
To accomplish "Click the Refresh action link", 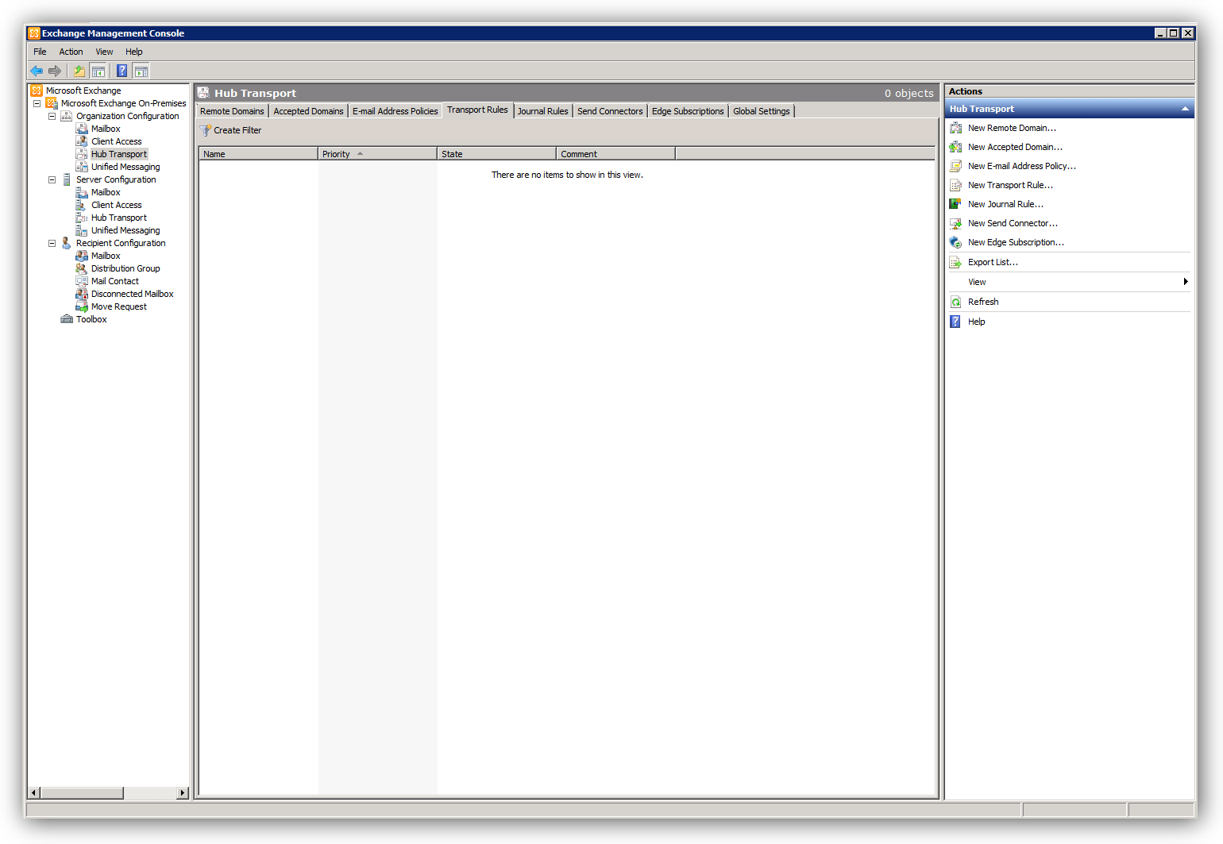I will [x=983, y=302].
